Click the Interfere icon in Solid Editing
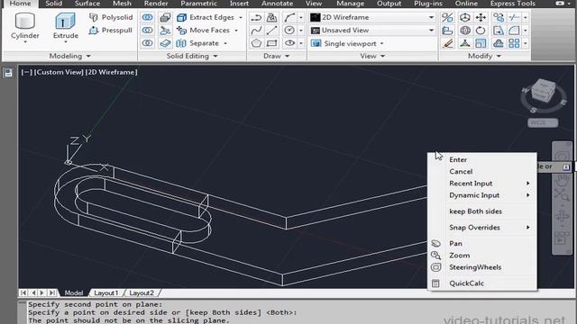577x324 pixels. click(x=165, y=17)
